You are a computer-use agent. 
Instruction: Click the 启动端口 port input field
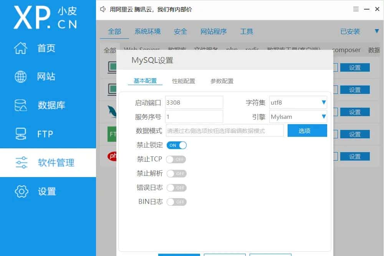coord(194,102)
